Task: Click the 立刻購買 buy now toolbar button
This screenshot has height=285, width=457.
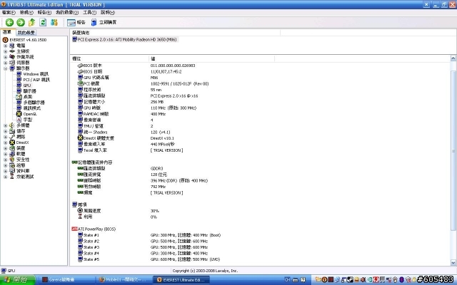Action: tap(104, 22)
